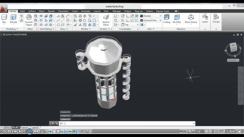Expand the Section panel
Screen dimensions: 244x137
click(105, 29)
